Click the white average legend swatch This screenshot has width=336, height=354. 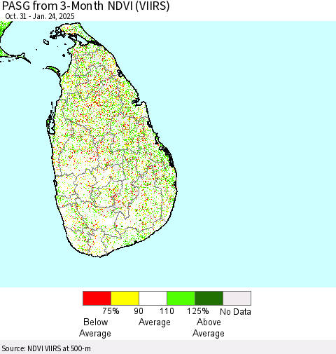point(153,298)
